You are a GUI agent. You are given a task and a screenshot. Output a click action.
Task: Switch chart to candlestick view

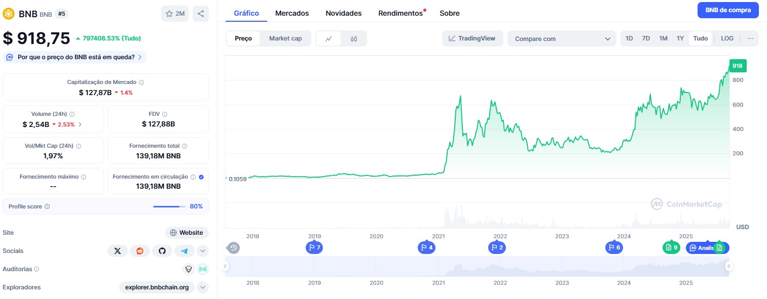coord(354,38)
